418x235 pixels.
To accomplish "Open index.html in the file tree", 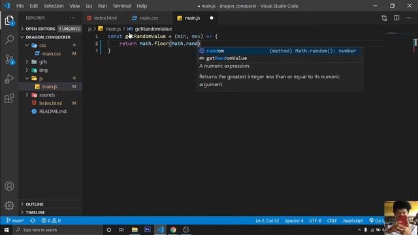I will pyautogui.click(x=50, y=103).
